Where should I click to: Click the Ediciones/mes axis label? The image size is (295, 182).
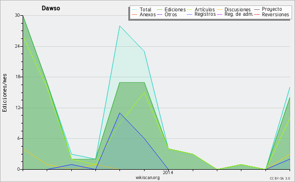(4, 93)
